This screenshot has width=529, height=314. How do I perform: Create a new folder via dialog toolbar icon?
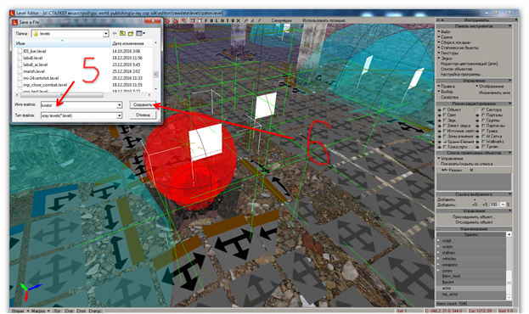pyautogui.click(x=130, y=33)
